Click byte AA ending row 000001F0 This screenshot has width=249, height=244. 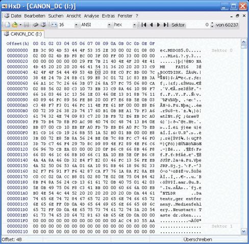coord(152,221)
